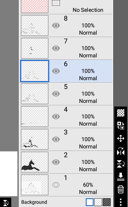Select the layer 2 horse silhouette thumbnail
The image size is (128, 207).
tap(35, 162)
